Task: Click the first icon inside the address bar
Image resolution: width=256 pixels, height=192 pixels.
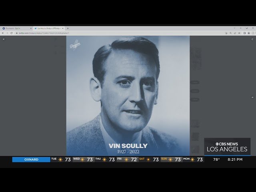Action: (226, 33)
